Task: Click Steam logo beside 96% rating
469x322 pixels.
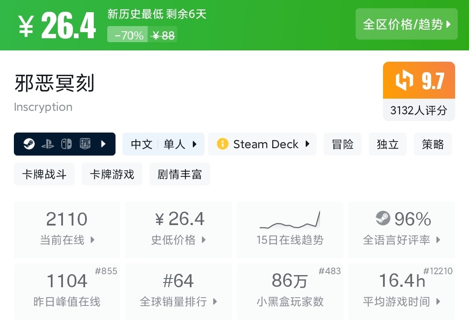Action: coord(383,219)
